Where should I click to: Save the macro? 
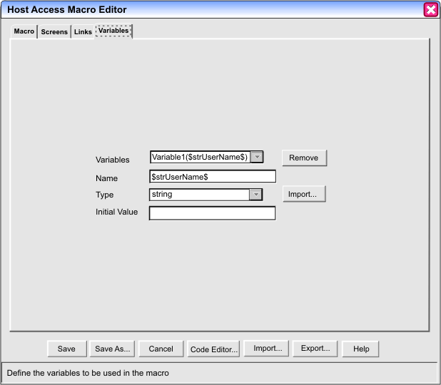(67, 349)
